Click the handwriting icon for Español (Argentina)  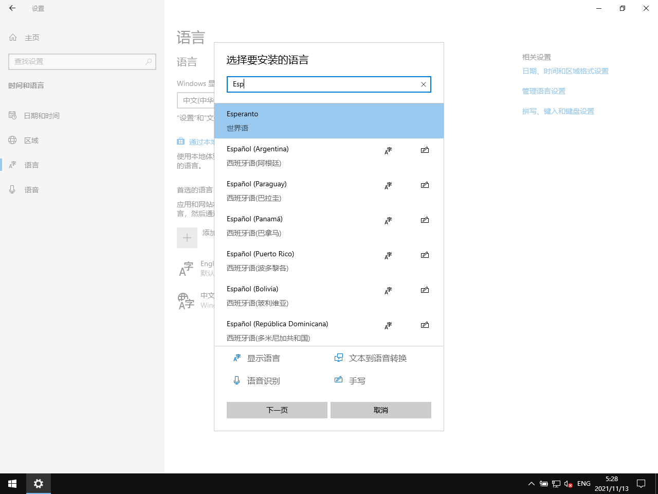tap(425, 150)
